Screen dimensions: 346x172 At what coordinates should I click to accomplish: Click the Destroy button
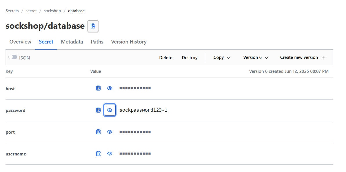point(190,58)
